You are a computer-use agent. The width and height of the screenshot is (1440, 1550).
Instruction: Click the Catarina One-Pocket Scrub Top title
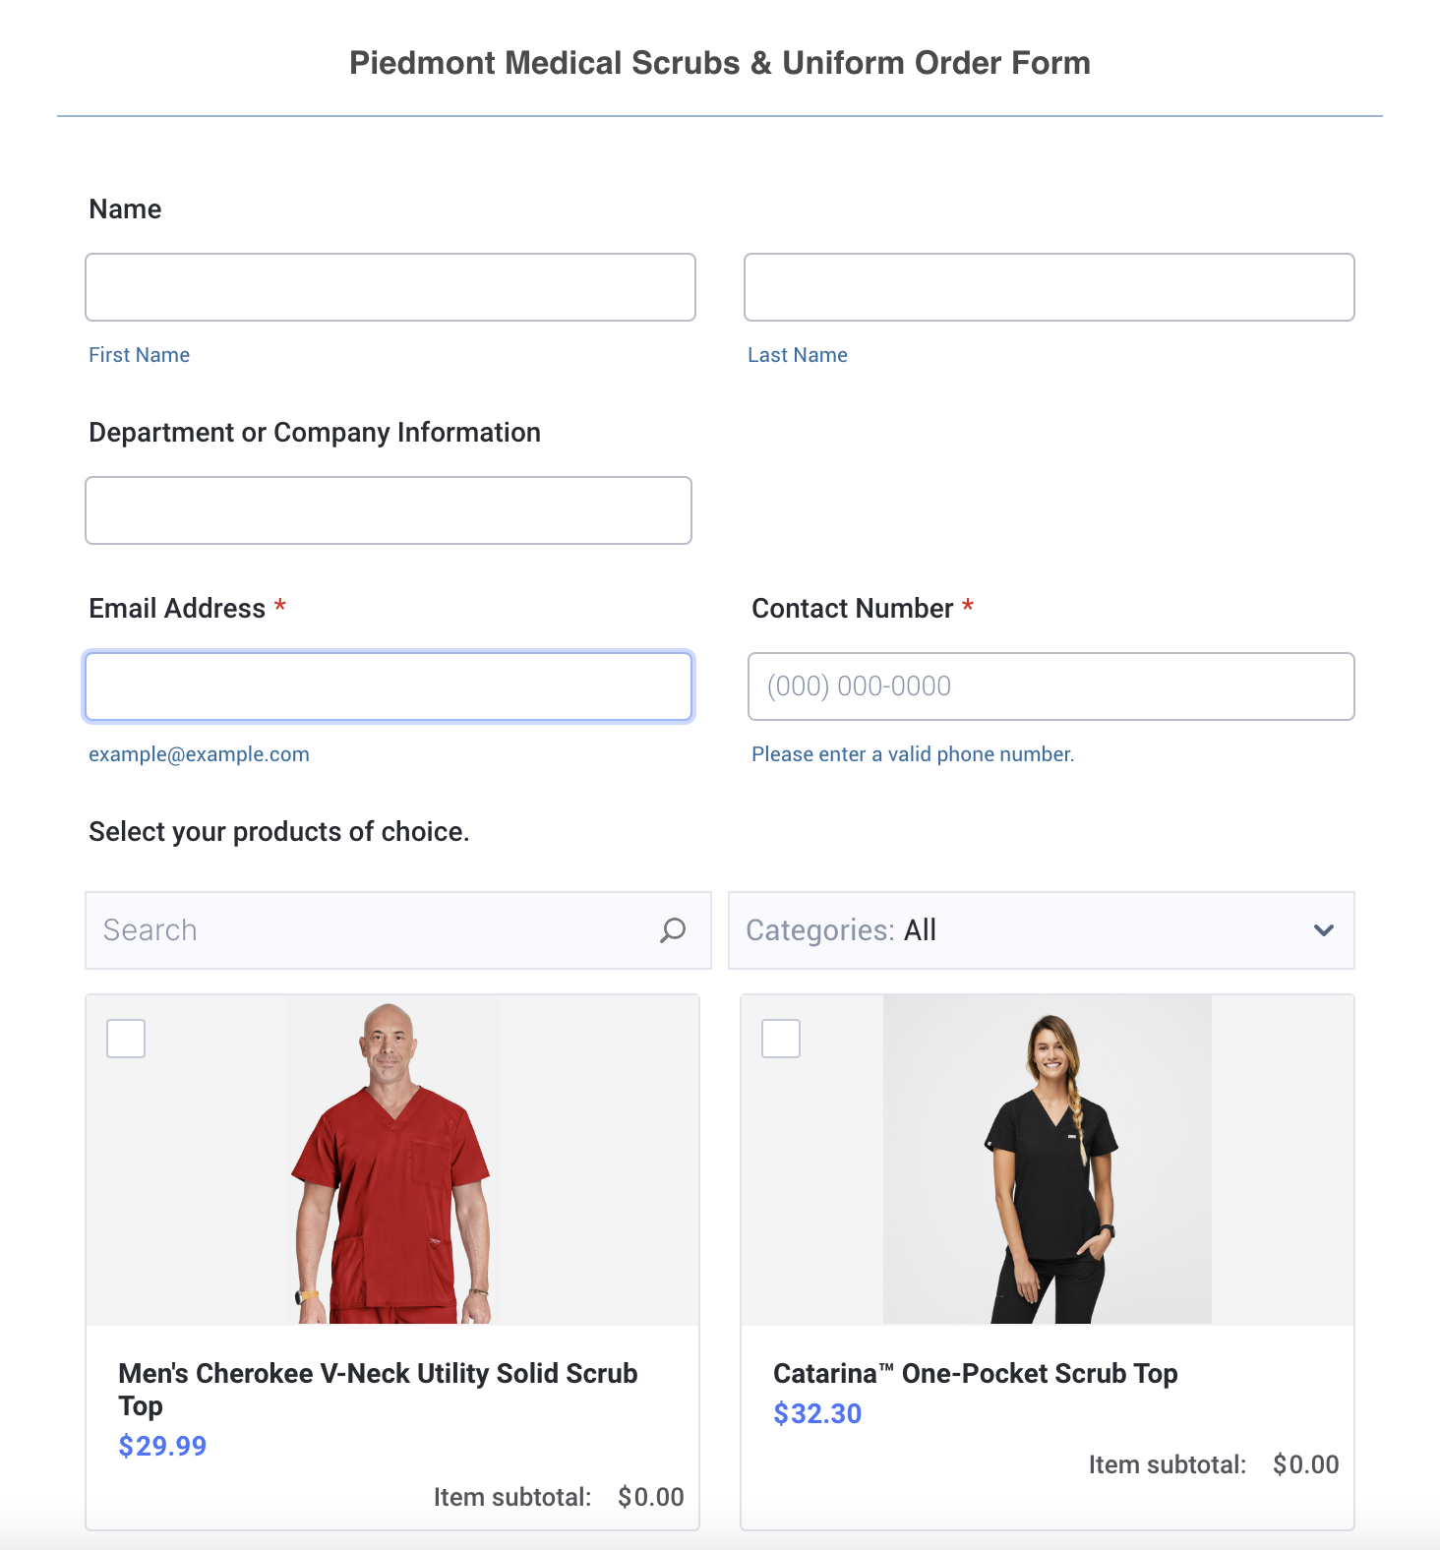tap(976, 1373)
